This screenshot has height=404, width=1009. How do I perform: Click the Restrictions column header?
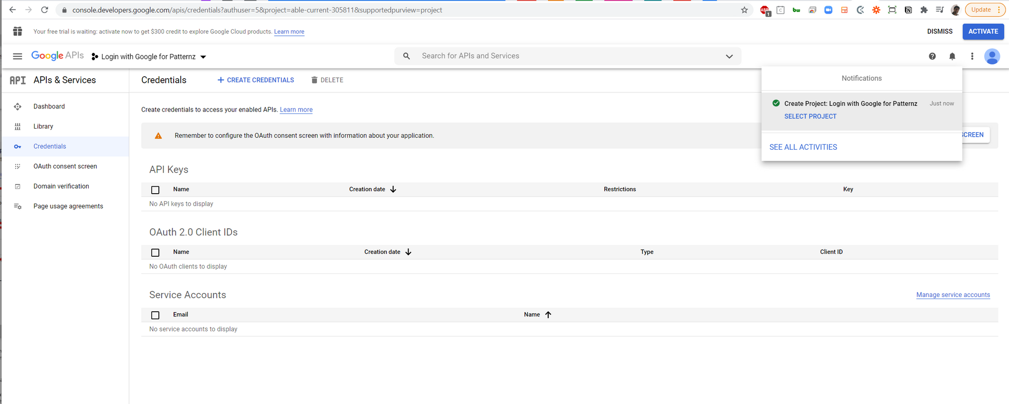(x=620, y=189)
